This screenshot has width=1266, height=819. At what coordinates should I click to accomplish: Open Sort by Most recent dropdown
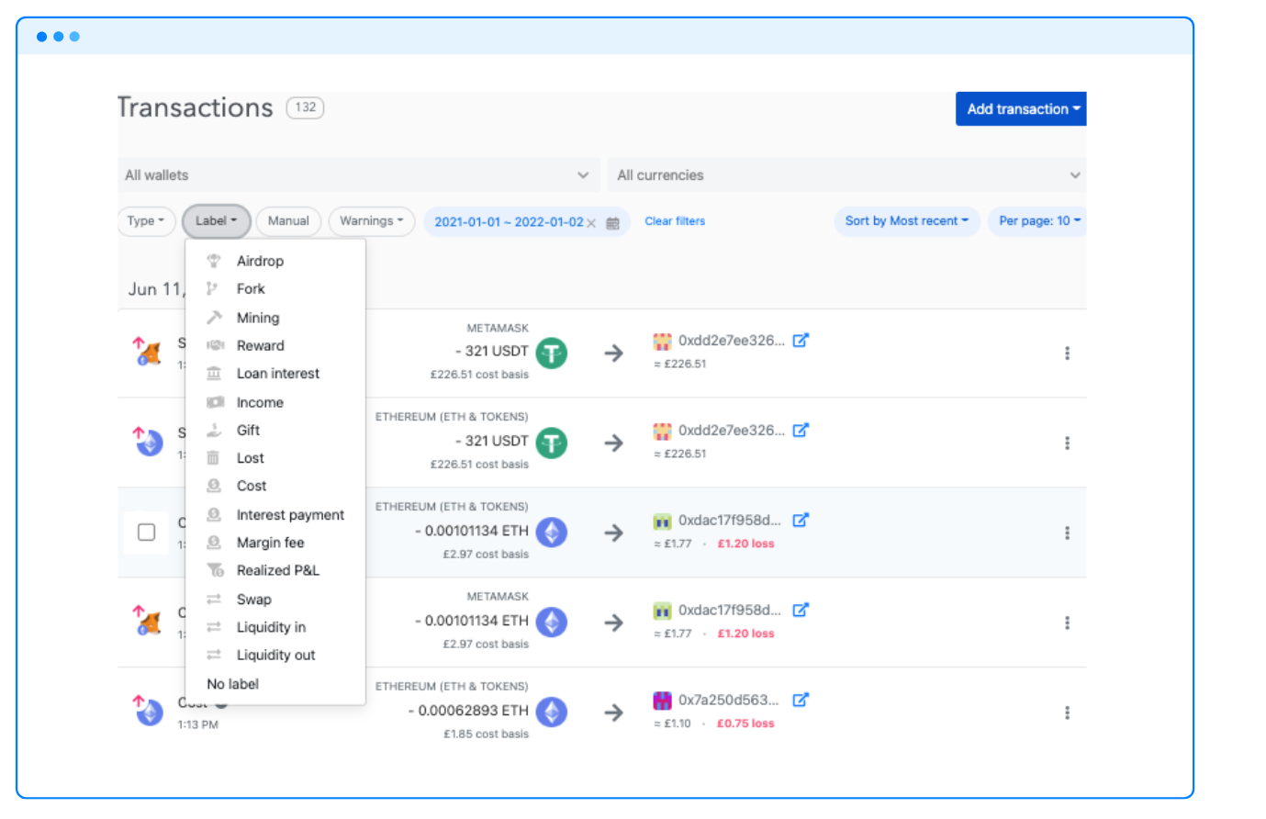(906, 221)
